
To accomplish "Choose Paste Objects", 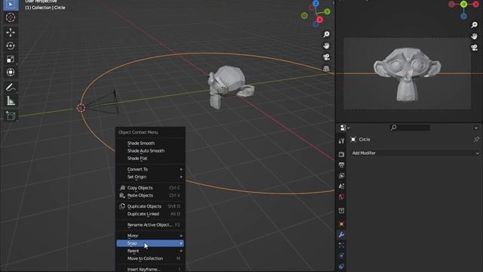I will coord(150,195).
